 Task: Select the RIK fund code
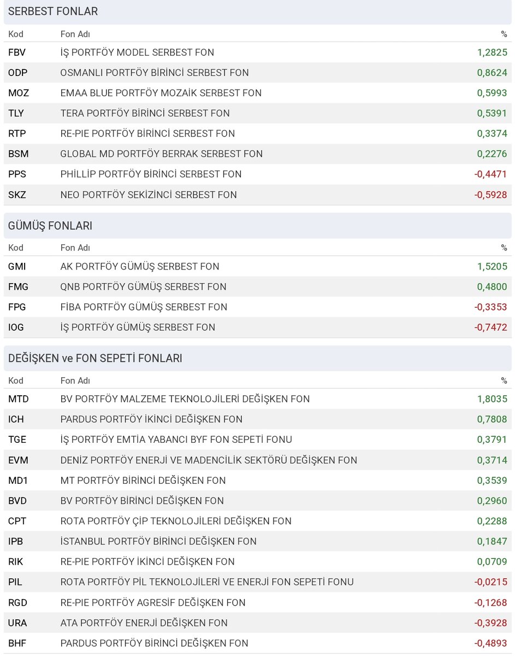[x=16, y=561]
